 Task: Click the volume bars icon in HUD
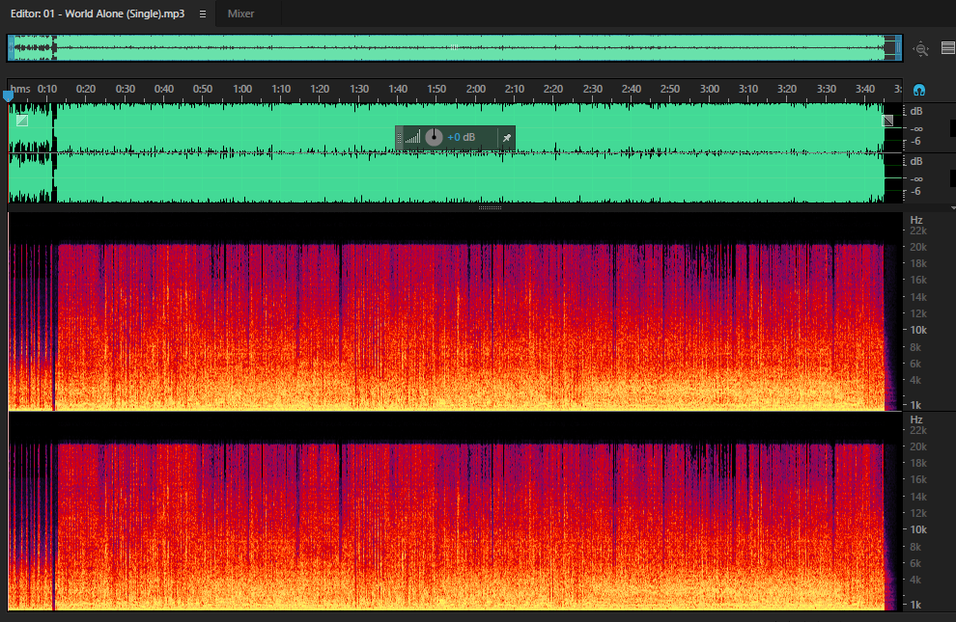click(412, 138)
